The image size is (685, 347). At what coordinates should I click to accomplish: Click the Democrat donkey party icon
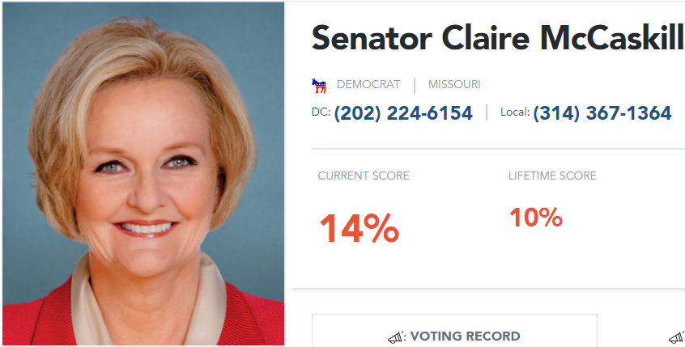point(318,84)
